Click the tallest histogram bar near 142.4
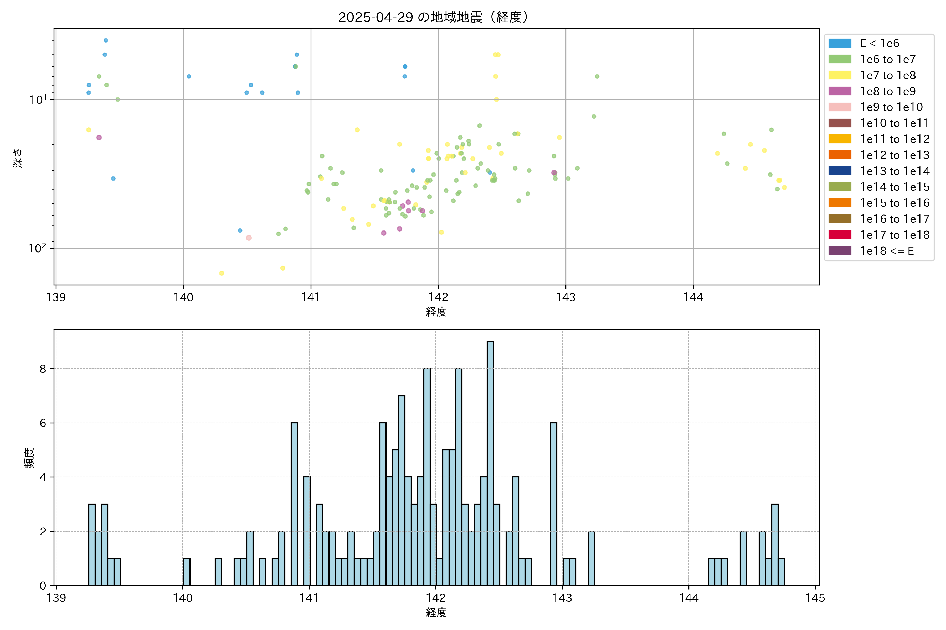This screenshot has width=946, height=630. 490,462
